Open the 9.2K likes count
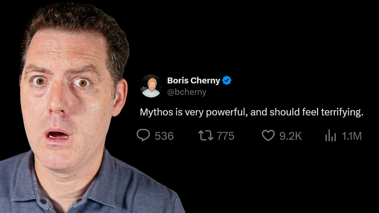The height and width of the screenshot is (213, 379). tap(290, 136)
